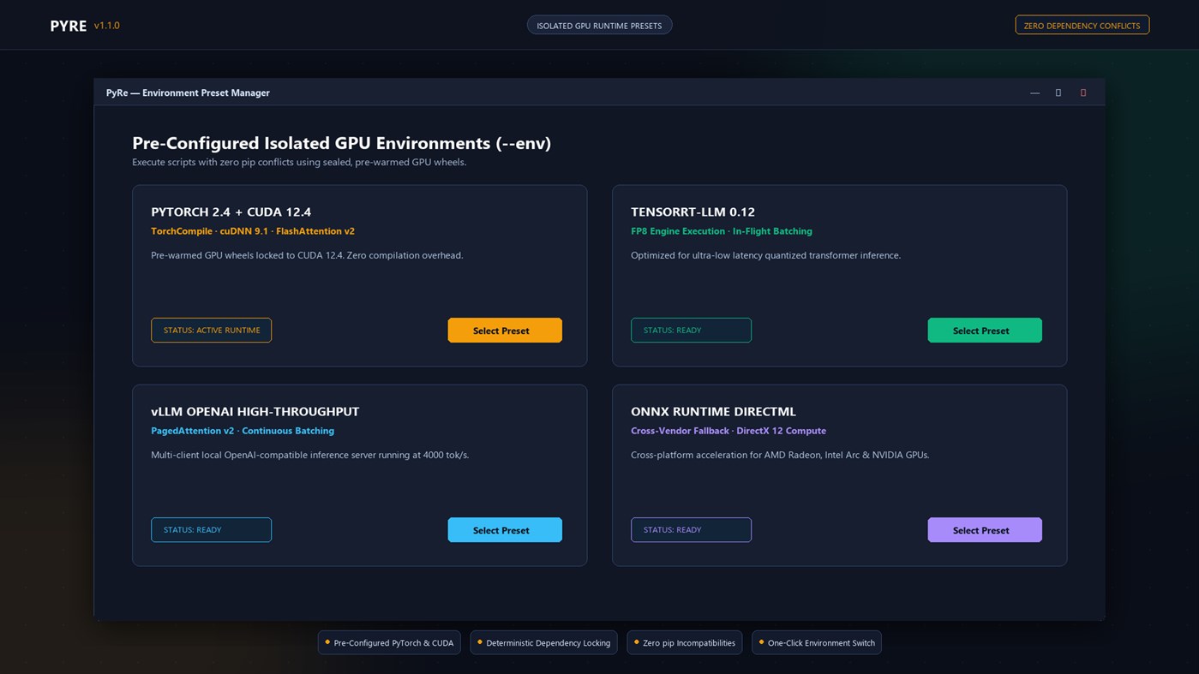Click the Status: Ready badge under TensorRT-LLM

(691, 331)
